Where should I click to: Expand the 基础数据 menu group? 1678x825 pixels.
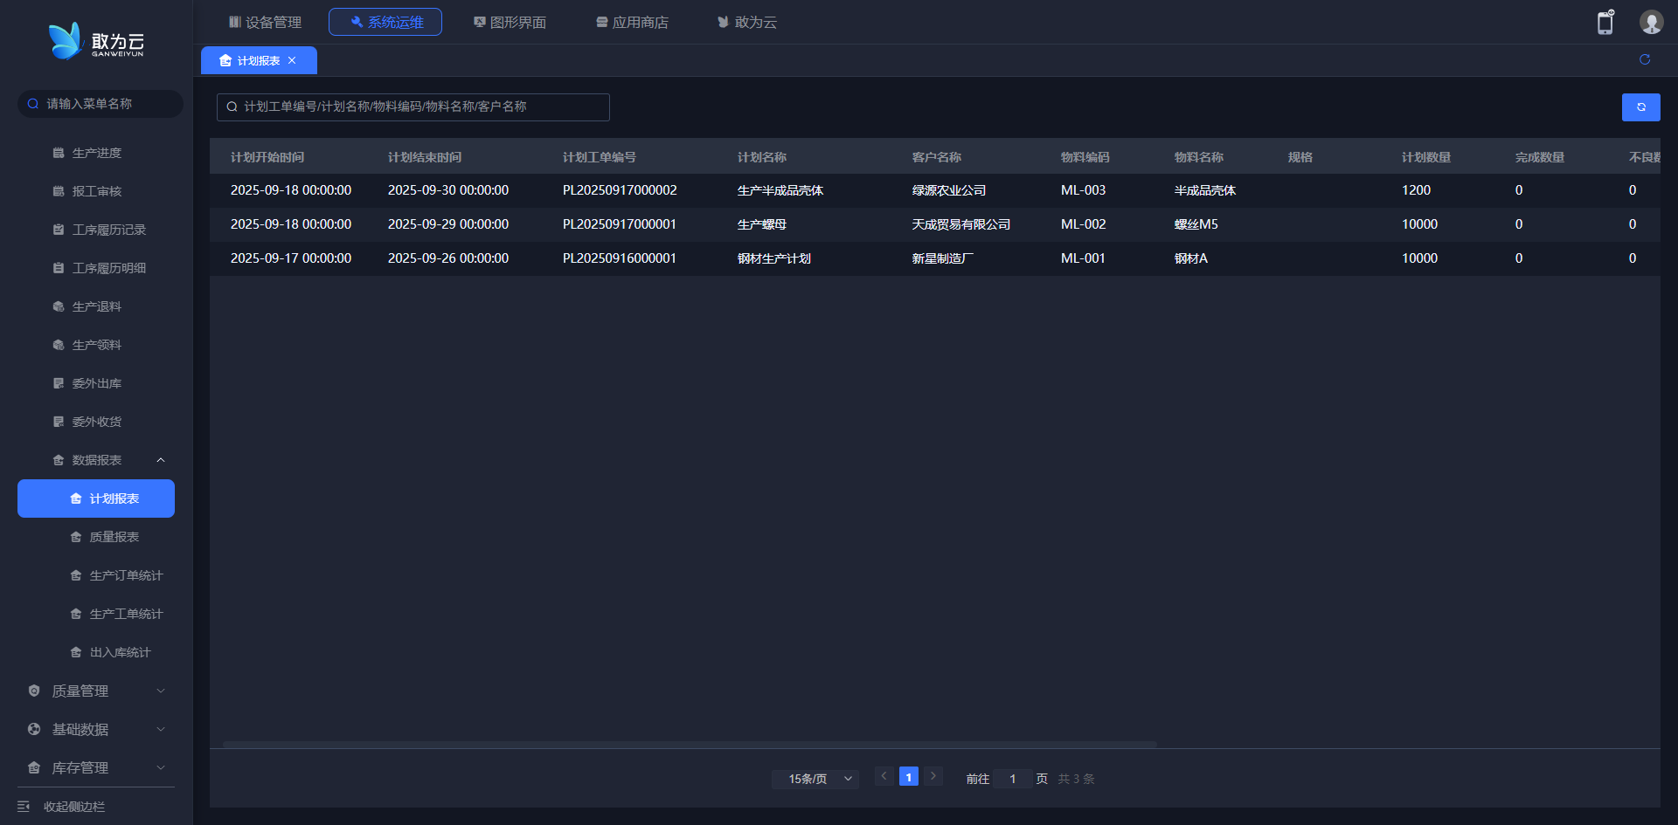(x=96, y=729)
